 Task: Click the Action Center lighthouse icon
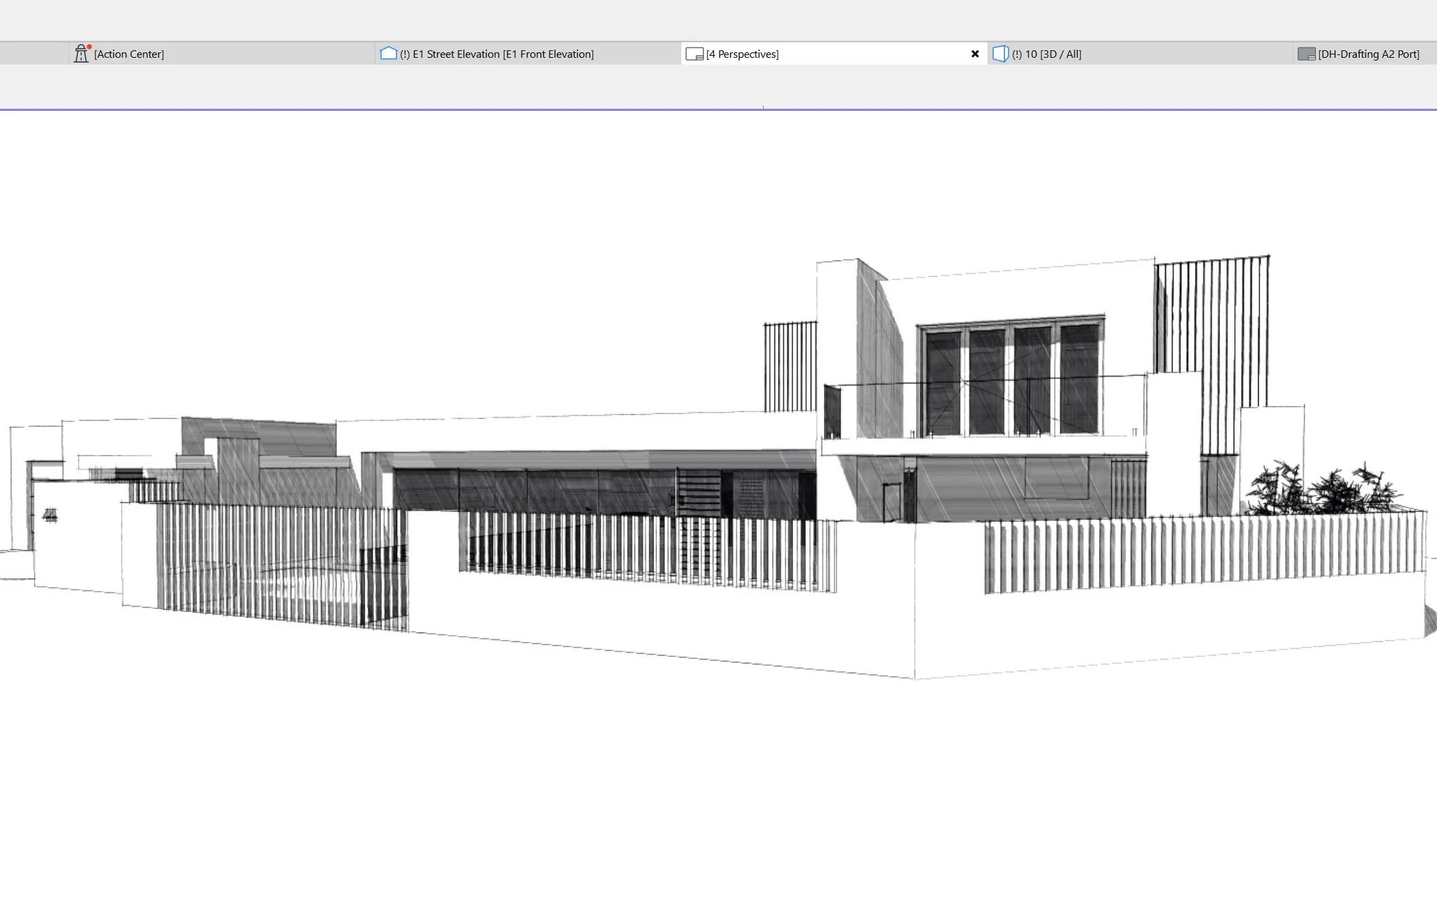pyautogui.click(x=82, y=54)
